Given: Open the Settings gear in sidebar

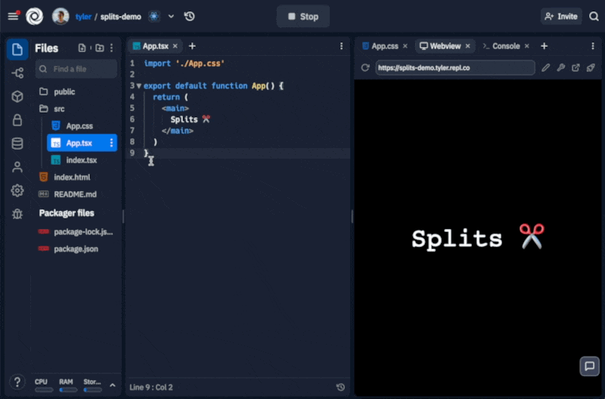Looking at the screenshot, I should (17, 190).
